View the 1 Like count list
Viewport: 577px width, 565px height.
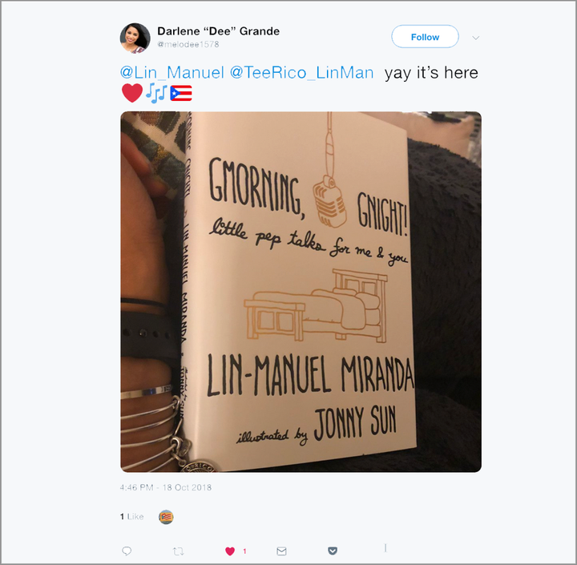click(131, 517)
